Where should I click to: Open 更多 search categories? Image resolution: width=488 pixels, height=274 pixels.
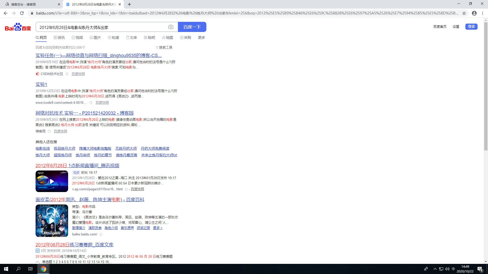tap(201, 38)
